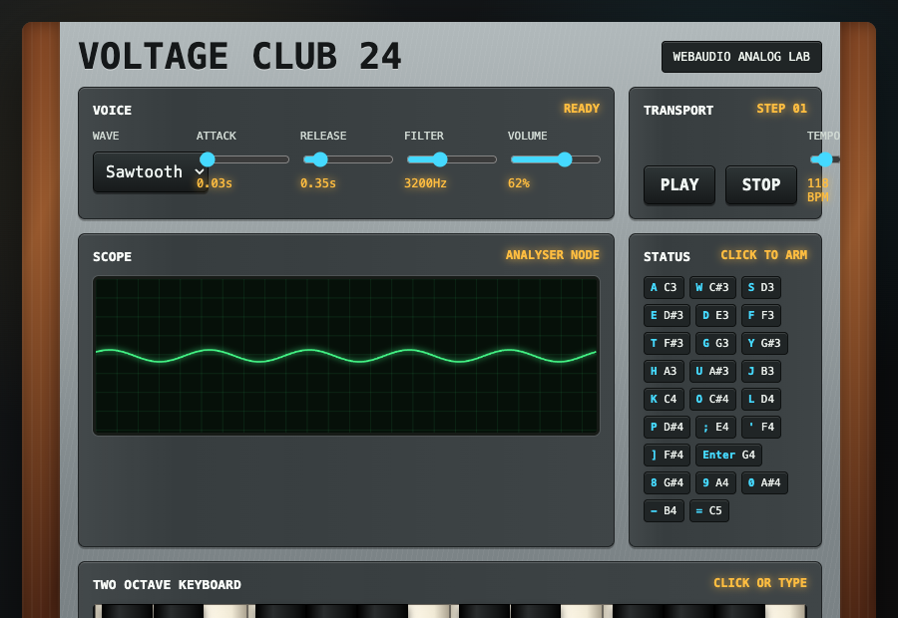Viewport: 898px width, 618px height.
Task: Click the WEBAUDIO ANALOG LAB badge
Action: point(741,57)
